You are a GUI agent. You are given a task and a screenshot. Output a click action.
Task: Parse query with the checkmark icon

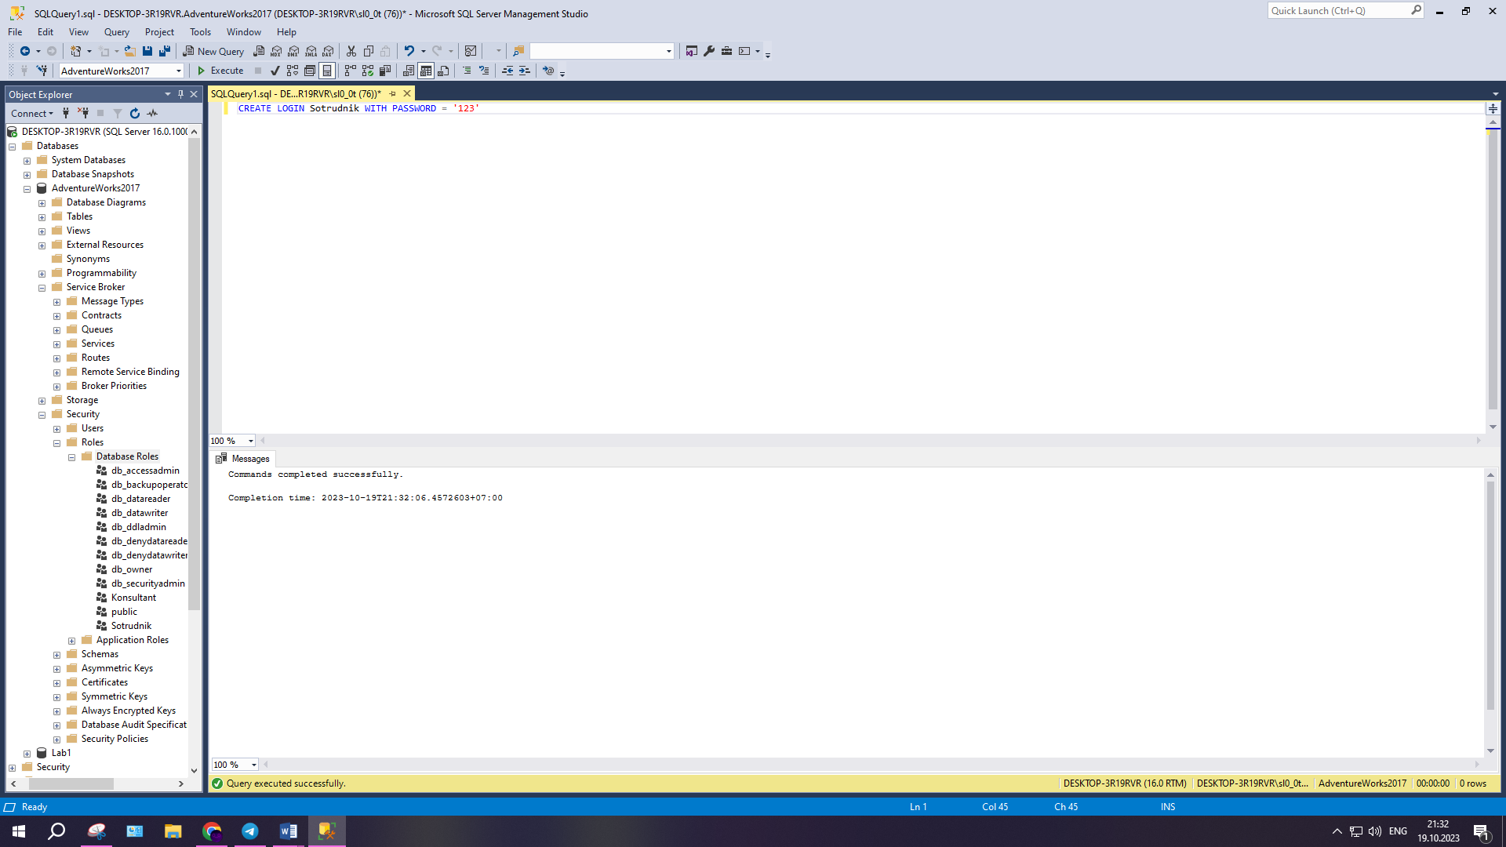coord(275,71)
